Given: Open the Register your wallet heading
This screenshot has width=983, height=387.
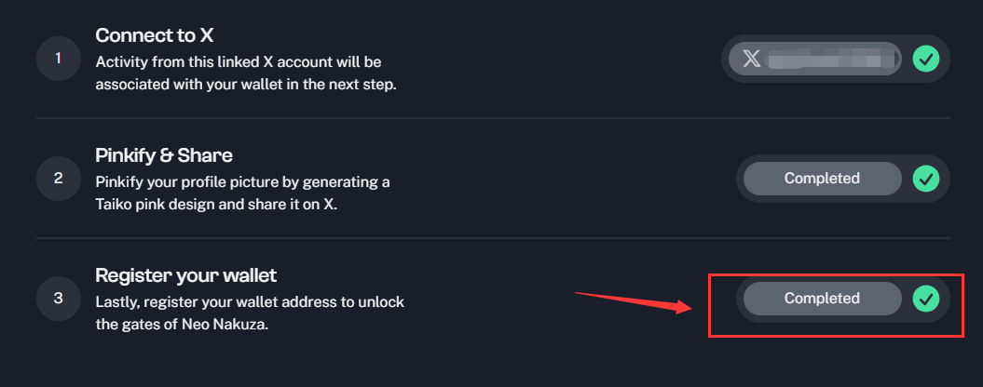Looking at the screenshot, I should coord(186,275).
